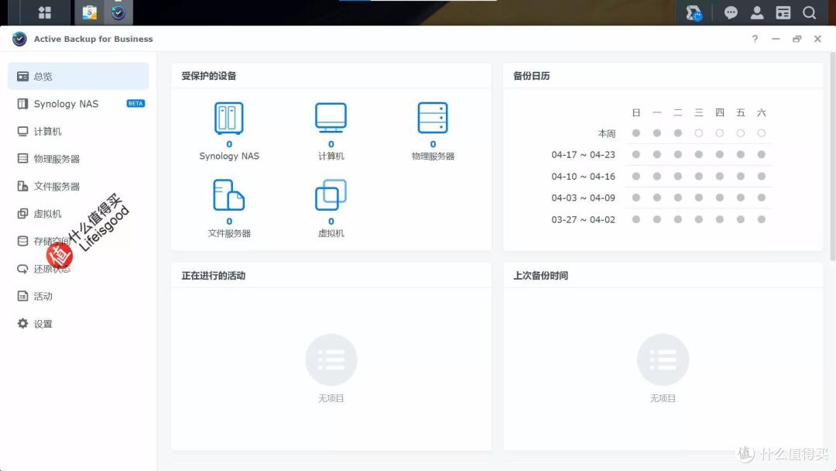Open the user account options icon
Viewport: 836px width, 471px height.
point(757,13)
